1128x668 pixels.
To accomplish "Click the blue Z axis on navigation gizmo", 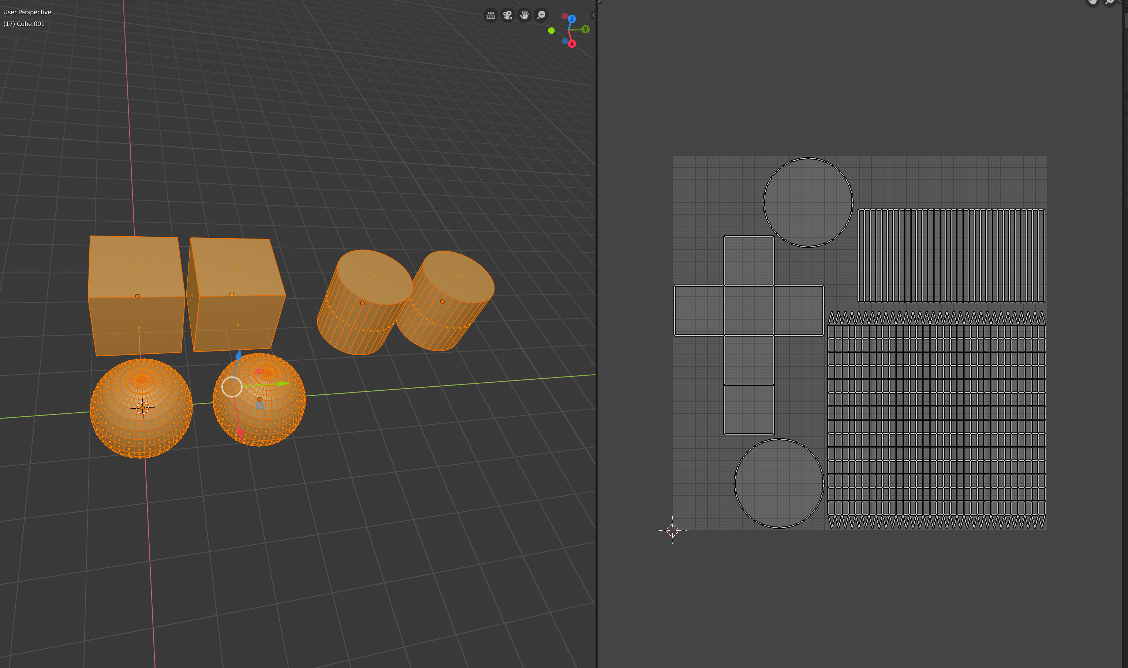I will click(572, 19).
